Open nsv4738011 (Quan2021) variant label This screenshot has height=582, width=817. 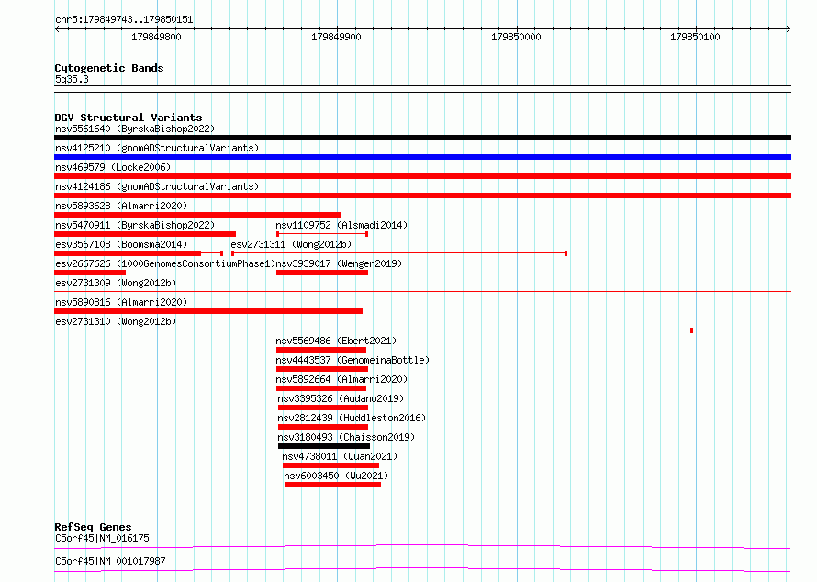[340, 456]
